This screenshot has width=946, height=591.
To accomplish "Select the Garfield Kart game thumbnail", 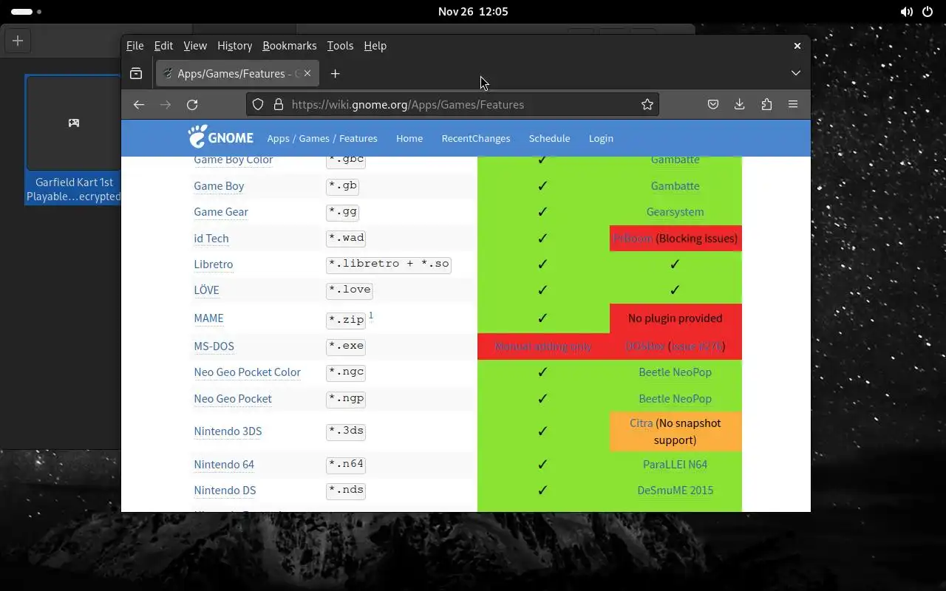I will click(x=74, y=140).
